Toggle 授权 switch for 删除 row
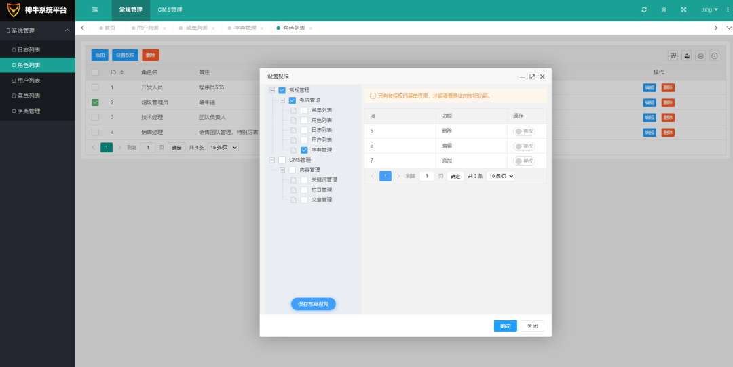 (x=524, y=131)
